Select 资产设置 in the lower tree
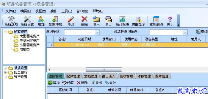The image size is (208, 99). (21, 77)
